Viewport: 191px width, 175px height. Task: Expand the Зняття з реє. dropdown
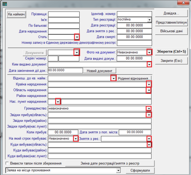[x=149, y=138]
